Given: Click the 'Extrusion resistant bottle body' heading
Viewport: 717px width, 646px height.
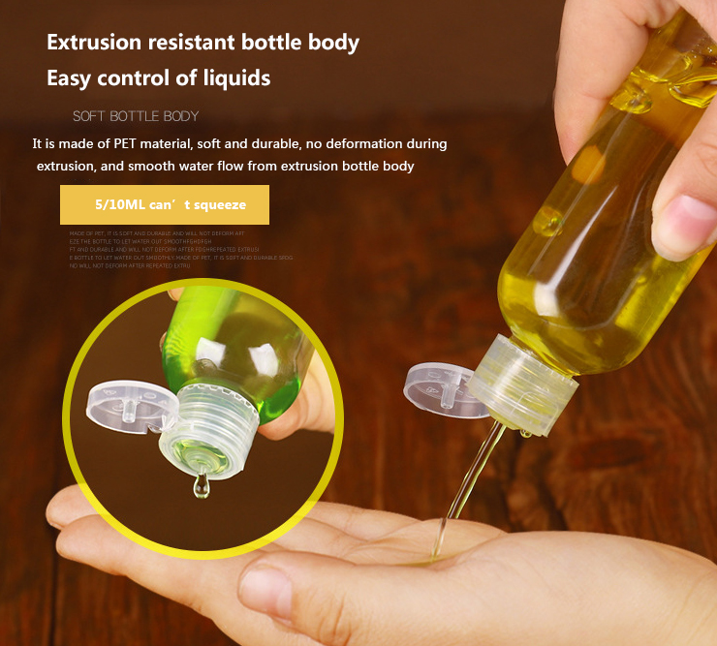Looking at the screenshot, I should tap(203, 43).
